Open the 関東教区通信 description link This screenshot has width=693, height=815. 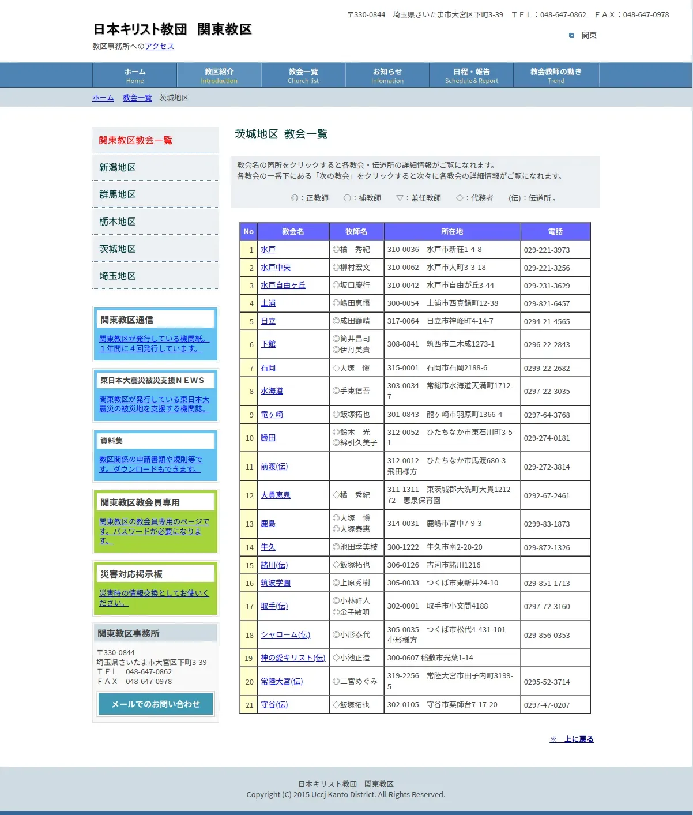point(154,344)
